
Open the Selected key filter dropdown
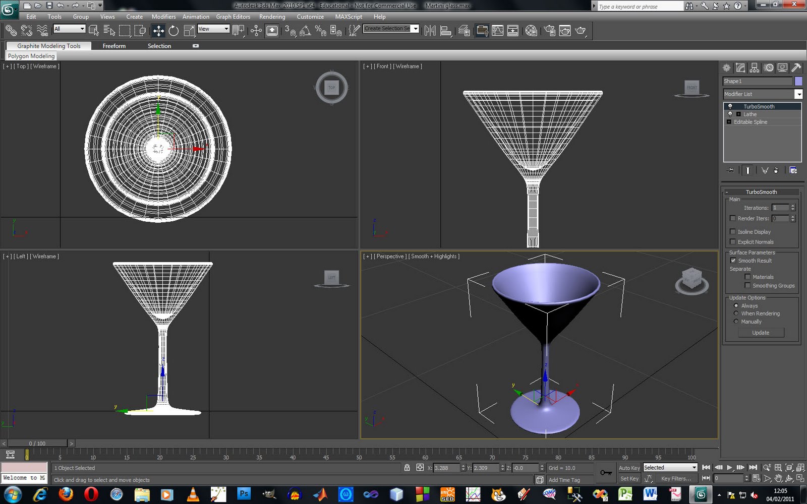(x=694, y=467)
